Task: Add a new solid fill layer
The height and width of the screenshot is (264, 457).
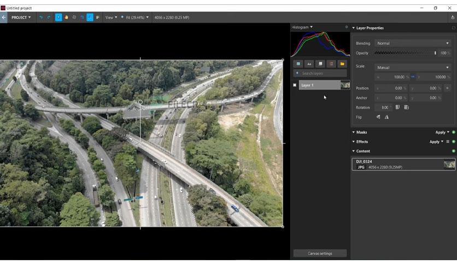Action: (320, 64)
